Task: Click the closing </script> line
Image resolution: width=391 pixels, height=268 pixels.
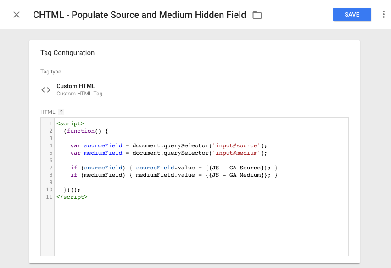Action: pyautogui.click(x=72, y=197)
